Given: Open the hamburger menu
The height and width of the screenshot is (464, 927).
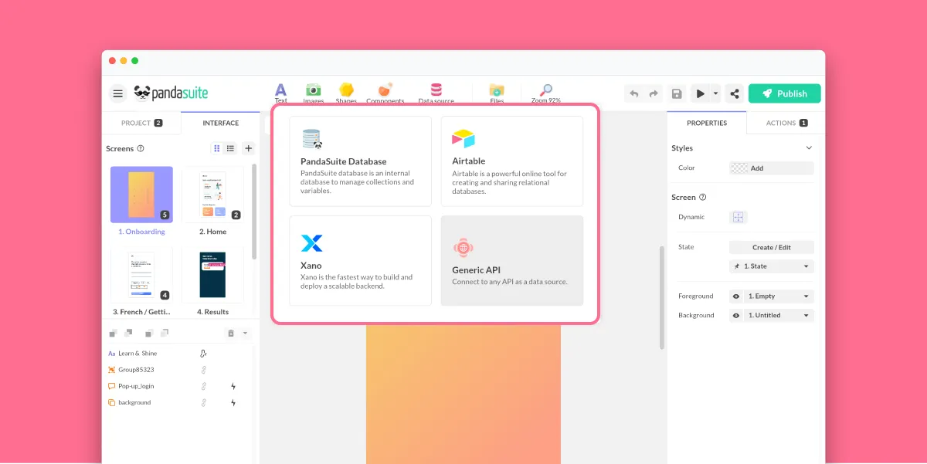Looking at the screenshot, I should pos(117,93).
